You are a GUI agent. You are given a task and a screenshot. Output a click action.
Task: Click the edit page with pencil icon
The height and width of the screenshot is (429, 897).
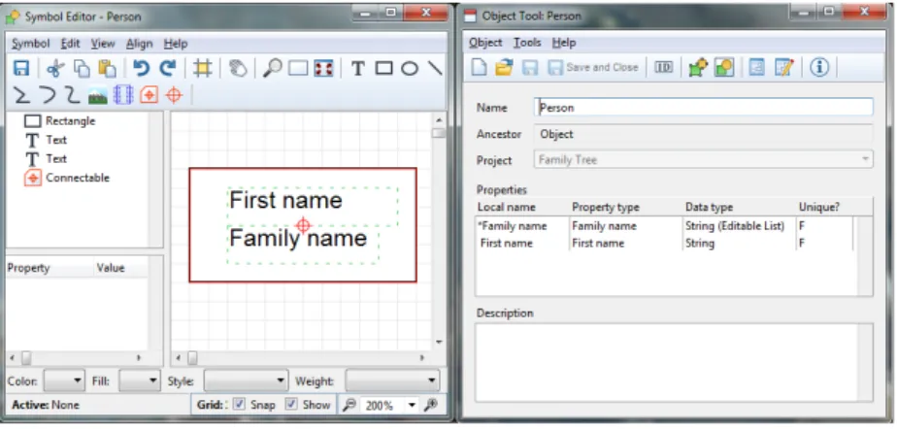pos(783,68)
